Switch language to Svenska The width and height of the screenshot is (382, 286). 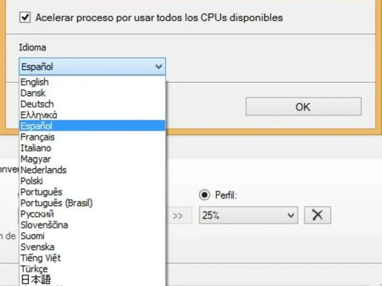pos(37,247)
